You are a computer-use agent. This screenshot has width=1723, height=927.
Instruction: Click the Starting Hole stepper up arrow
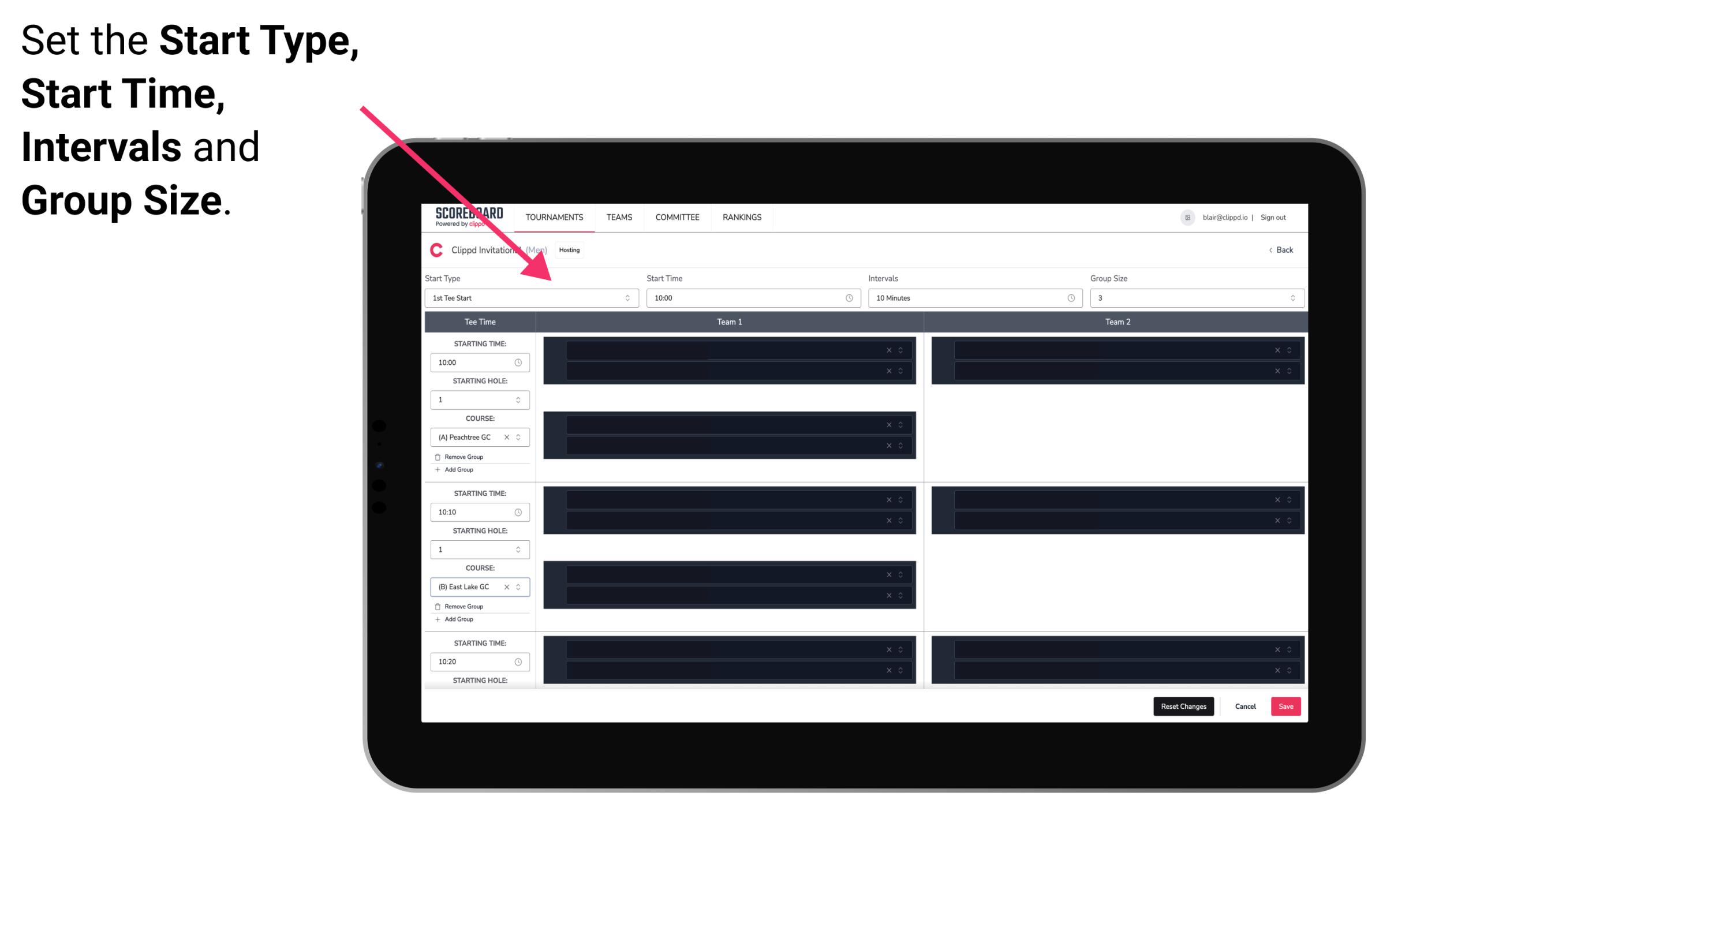tap(519, 396)
